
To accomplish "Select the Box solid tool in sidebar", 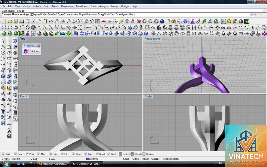I will (3, 76).
